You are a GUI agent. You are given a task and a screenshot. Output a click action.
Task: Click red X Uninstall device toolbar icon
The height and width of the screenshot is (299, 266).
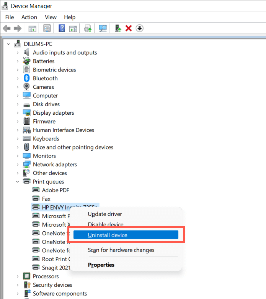129,28
